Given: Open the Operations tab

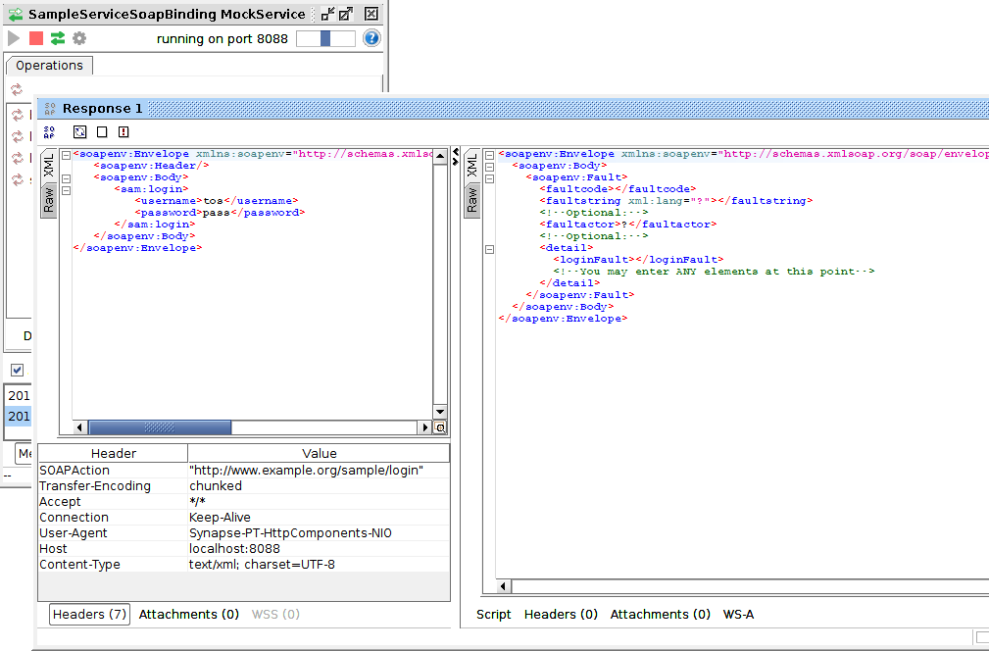Looking at the screenshot, I should tap(49, 66).
